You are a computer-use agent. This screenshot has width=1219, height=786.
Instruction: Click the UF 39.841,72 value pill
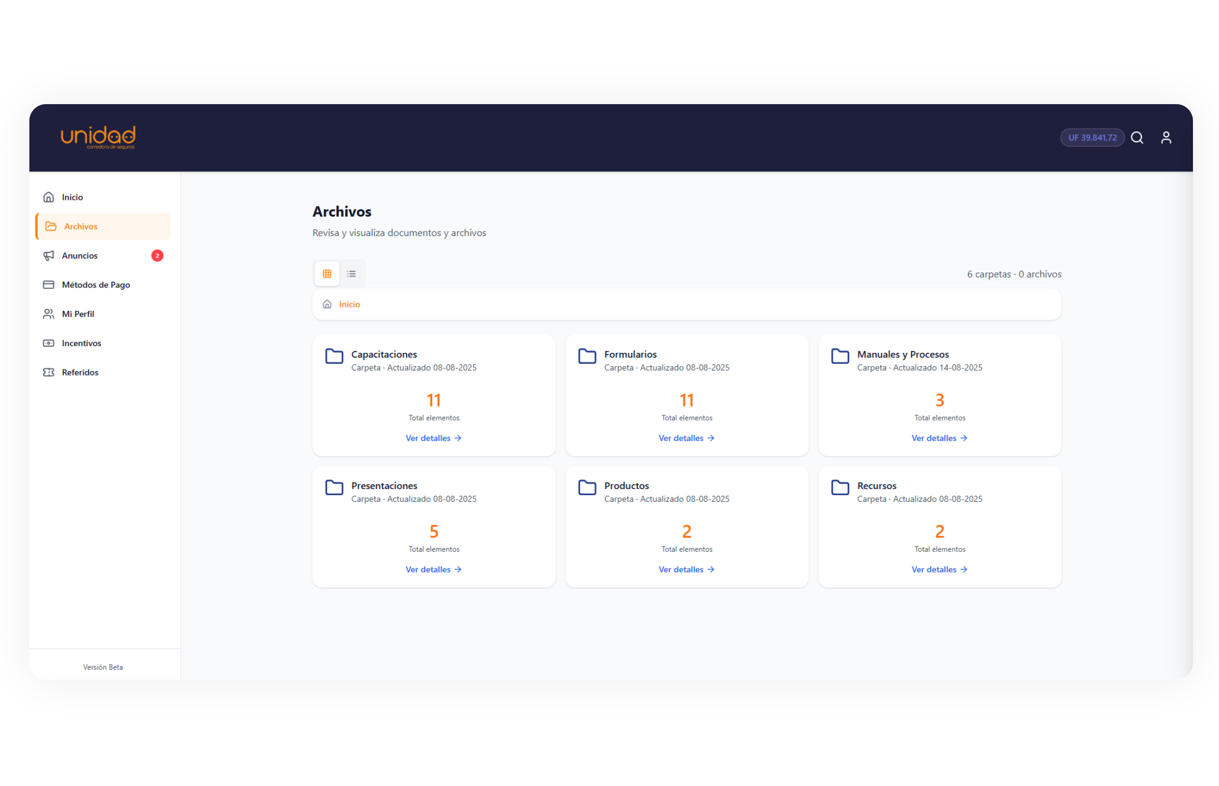pos(1092,137)
